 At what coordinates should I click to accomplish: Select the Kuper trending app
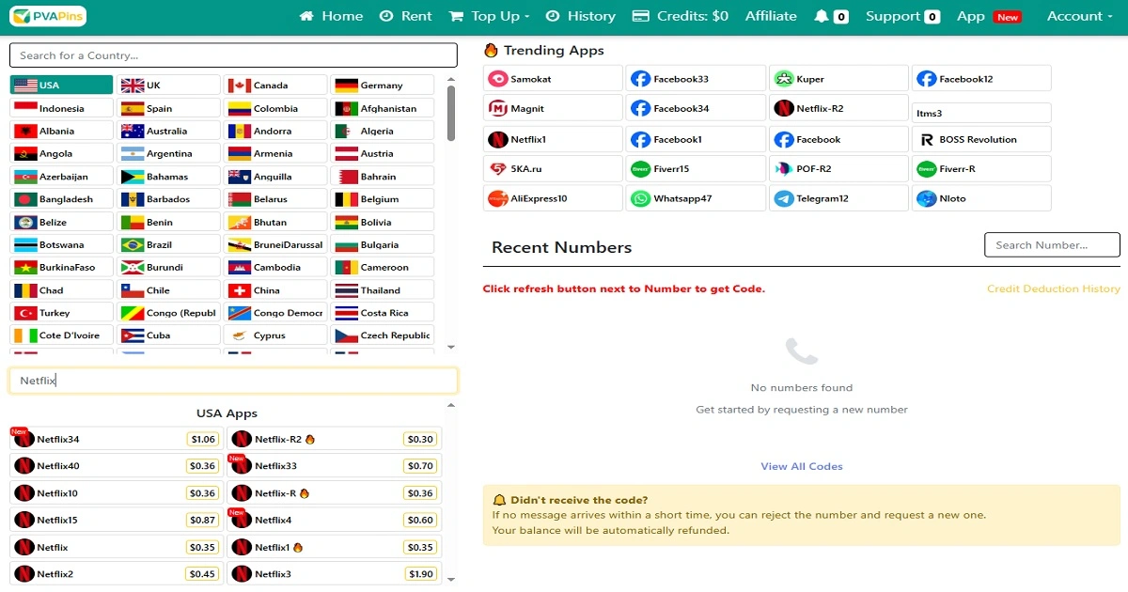[838, 79]
